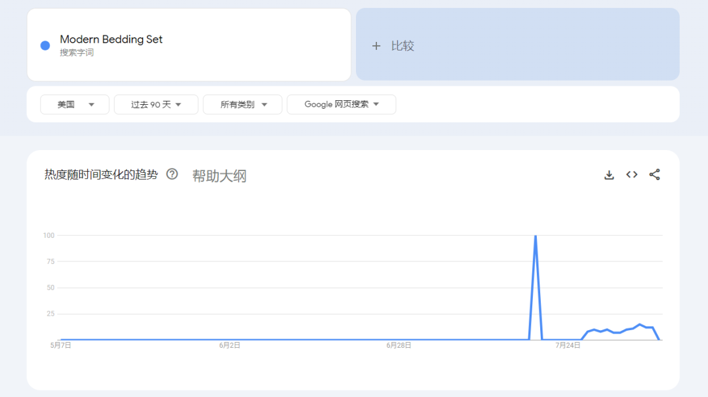Image resolution: width=708 pixels, height=397 pixels.
Task: Click the 6月2日 date axis label
Action: [x=229, y=345]
